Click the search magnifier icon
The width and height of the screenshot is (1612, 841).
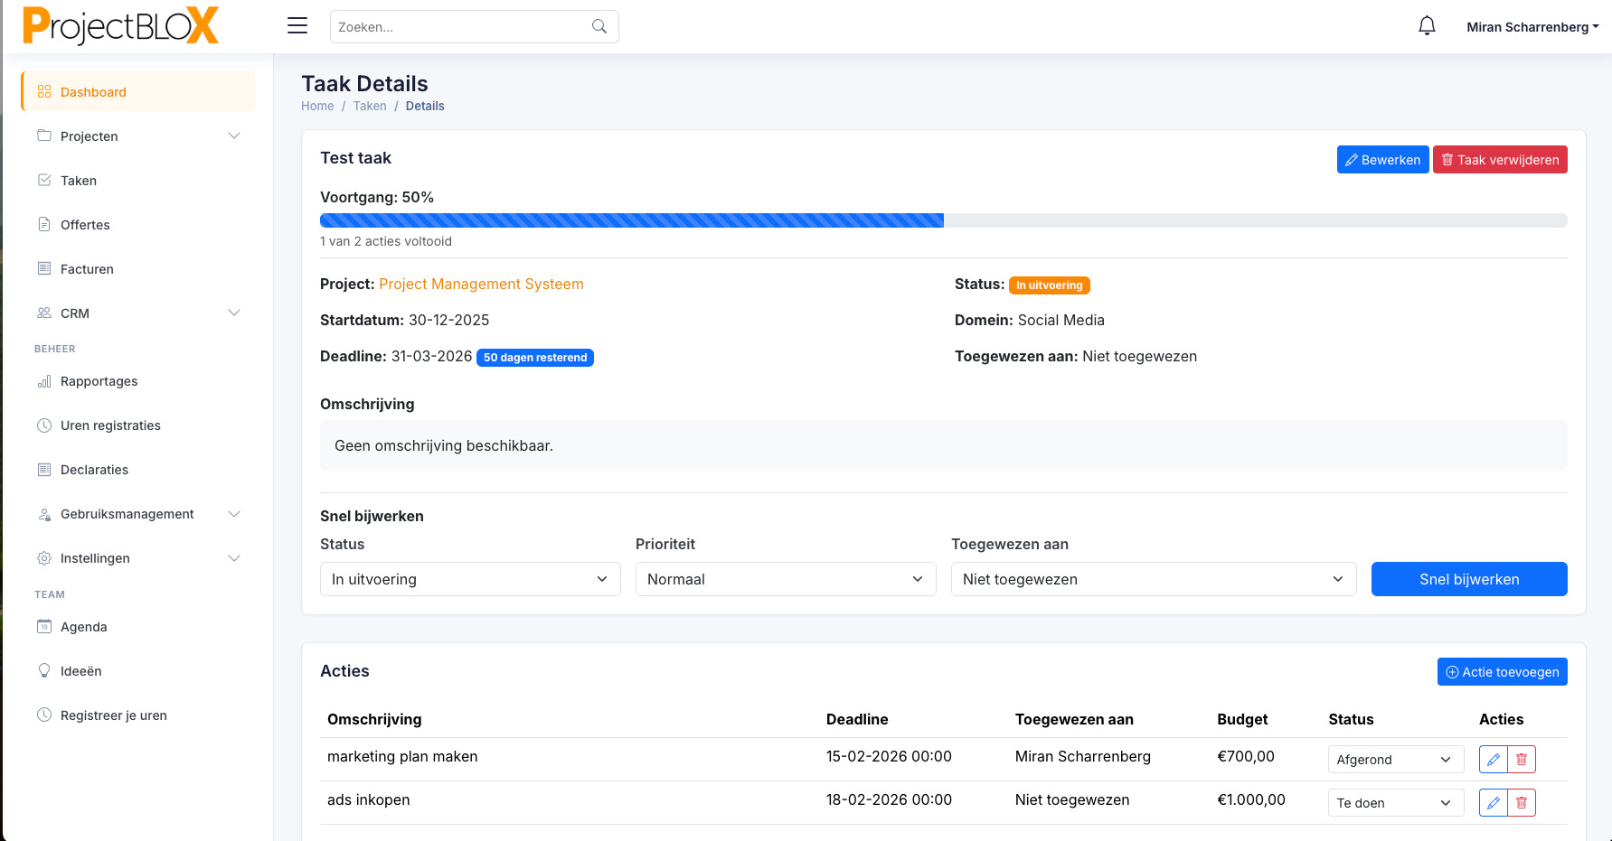599,27
